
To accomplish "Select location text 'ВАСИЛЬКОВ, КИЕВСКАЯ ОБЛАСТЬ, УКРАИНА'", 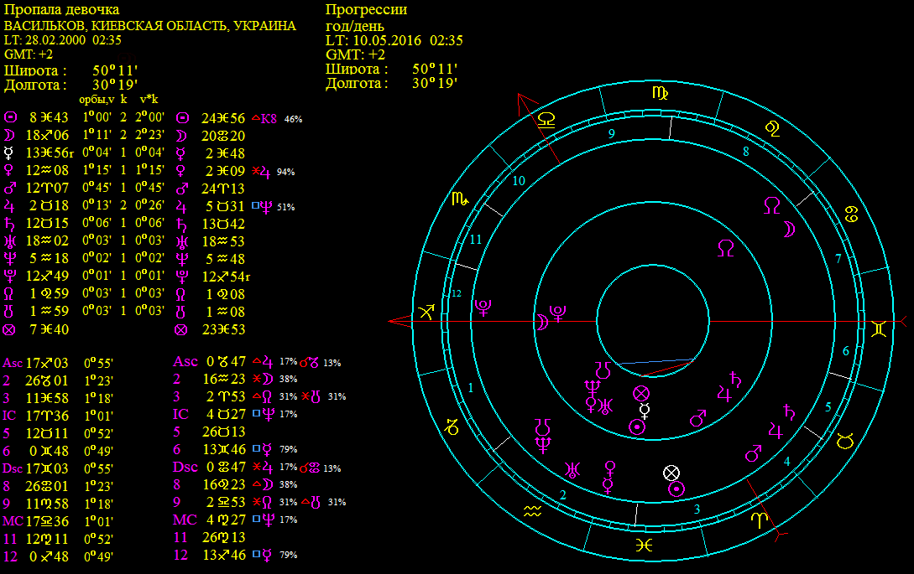I will [x=149, y=26].
